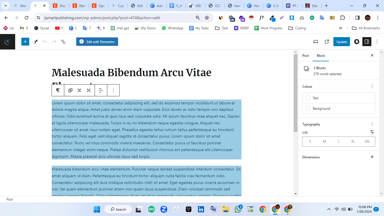Select the XL font size
The image size is (384, 216).
353,141
